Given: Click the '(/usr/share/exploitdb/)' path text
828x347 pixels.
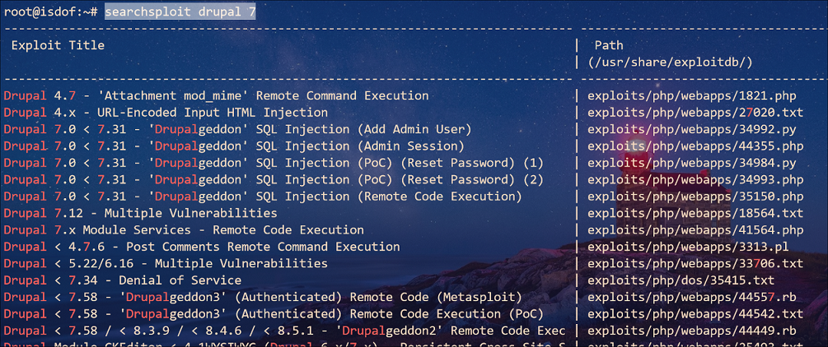Looking at the screenshot, I should point(670,62).
